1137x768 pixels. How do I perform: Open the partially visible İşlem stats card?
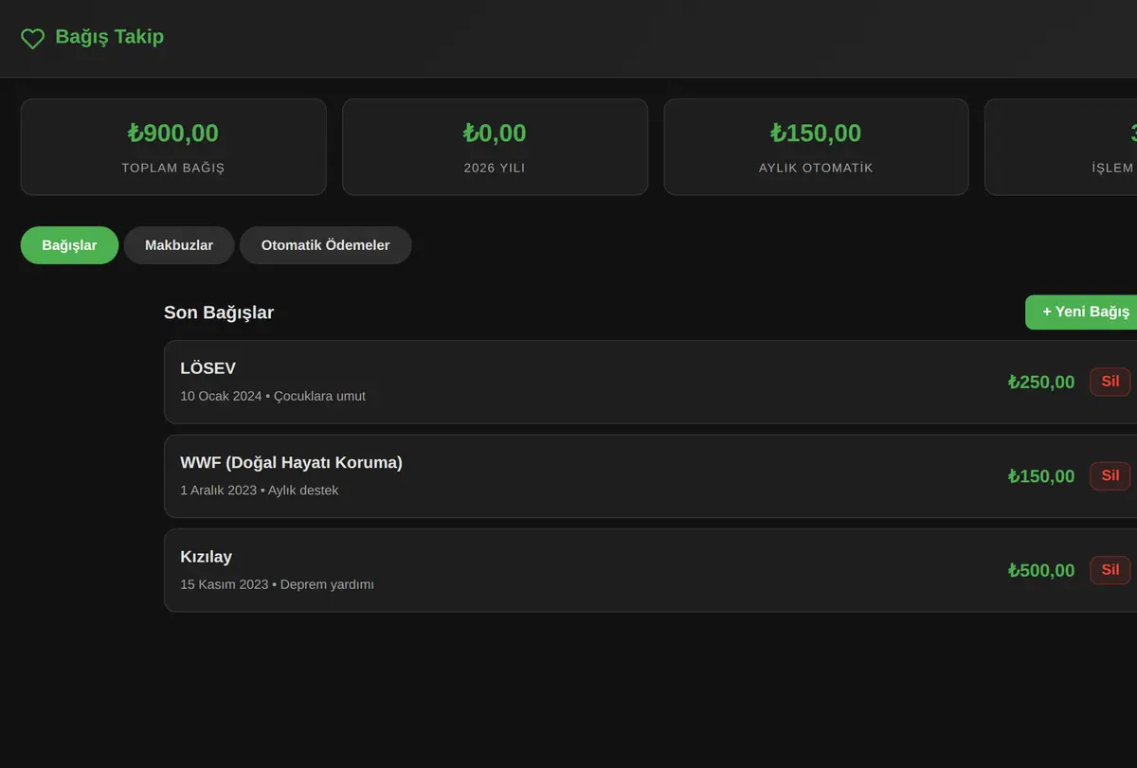[1060, 147]
